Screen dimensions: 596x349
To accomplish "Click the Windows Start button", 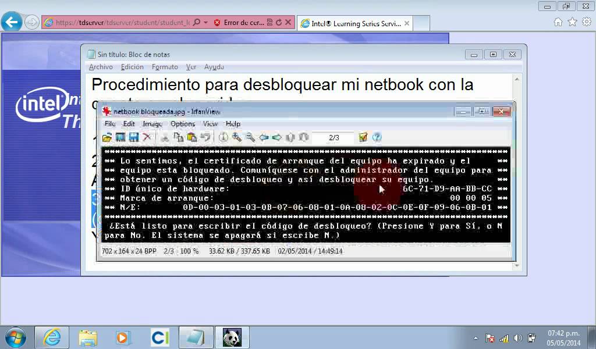I will tap(16, 337).
